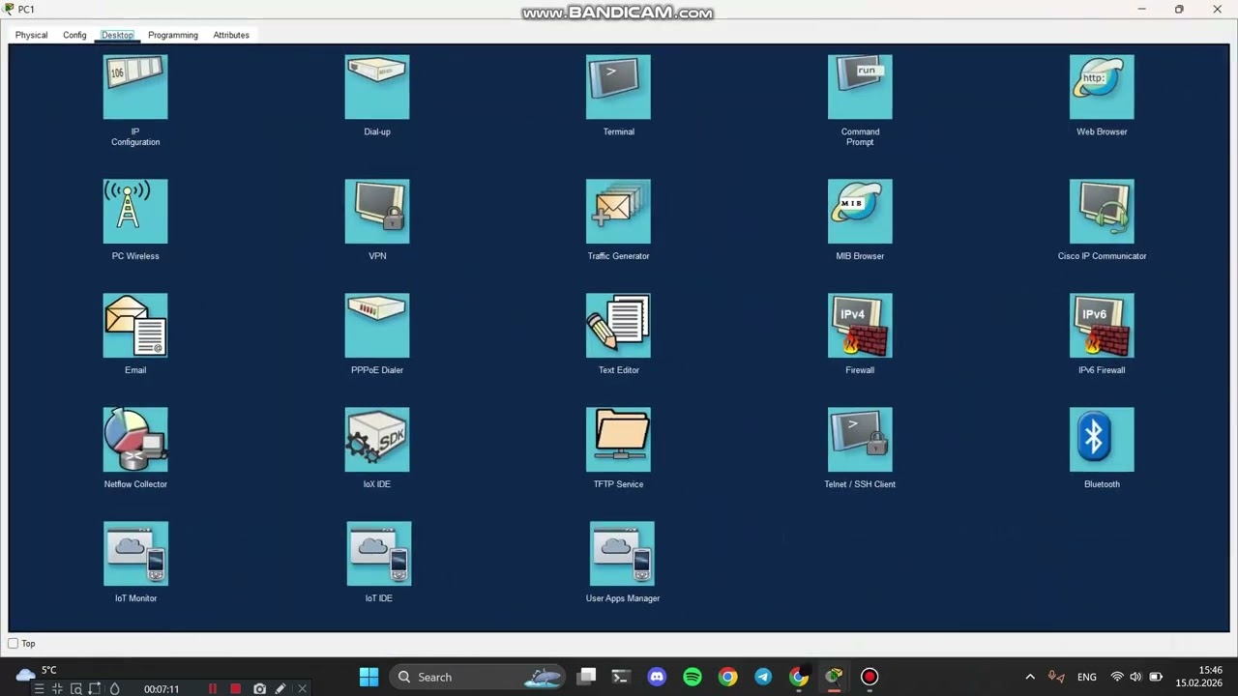The width and height of the screenshot is (1238, 696).
Task: Open TFTP Service
Action: coord(618,439)
